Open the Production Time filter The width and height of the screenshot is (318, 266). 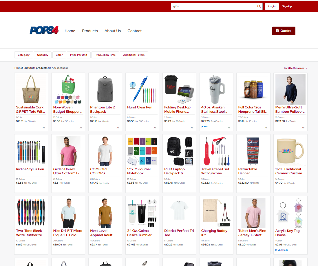(x=105, y=55)
